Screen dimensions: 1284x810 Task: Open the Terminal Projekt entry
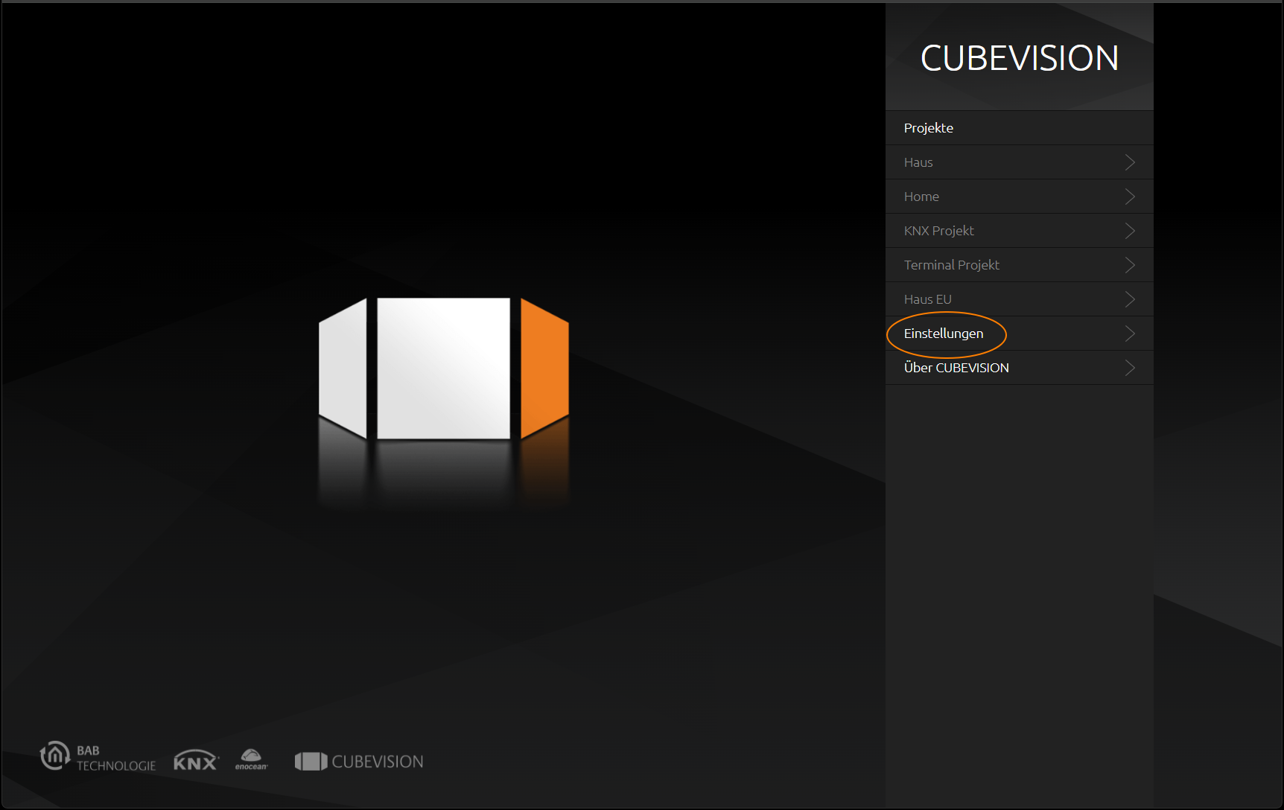[x=1019, y=265]
